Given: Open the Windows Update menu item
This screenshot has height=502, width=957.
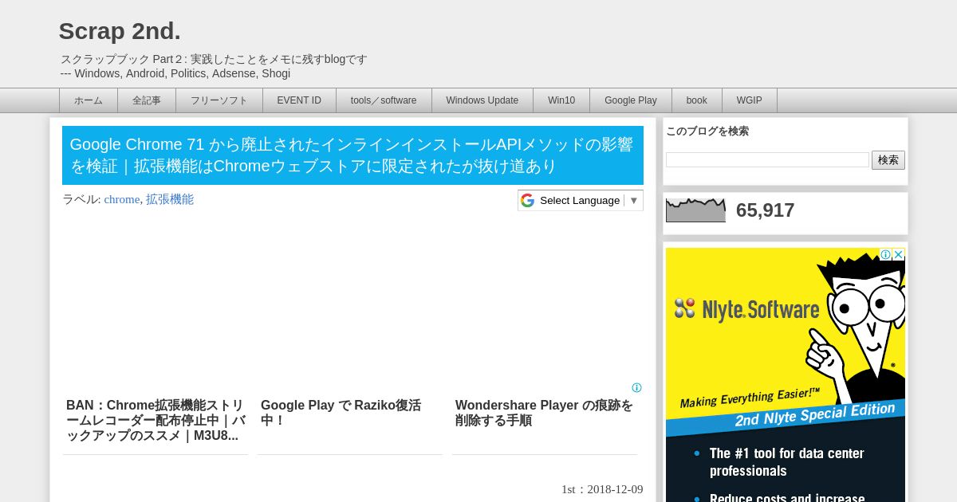Looking at the screenshot, I should [482, 100].
